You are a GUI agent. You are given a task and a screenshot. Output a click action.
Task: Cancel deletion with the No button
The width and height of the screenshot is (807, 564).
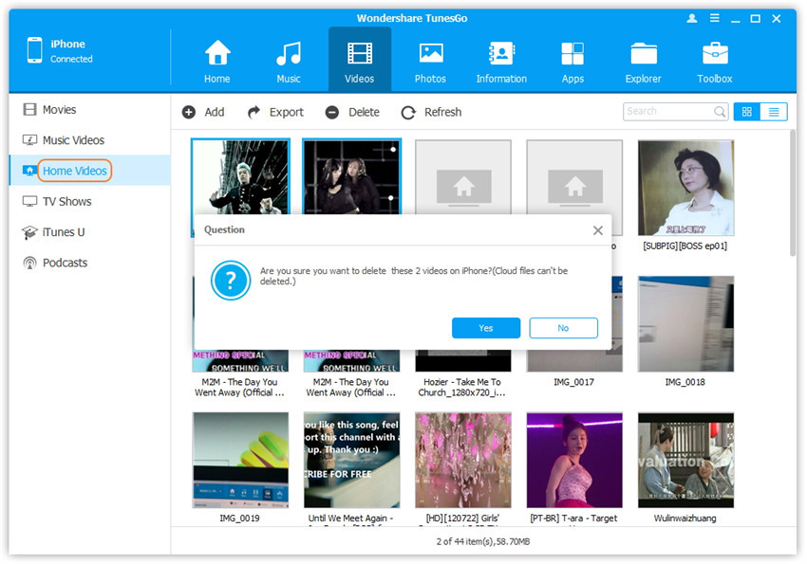563,328
